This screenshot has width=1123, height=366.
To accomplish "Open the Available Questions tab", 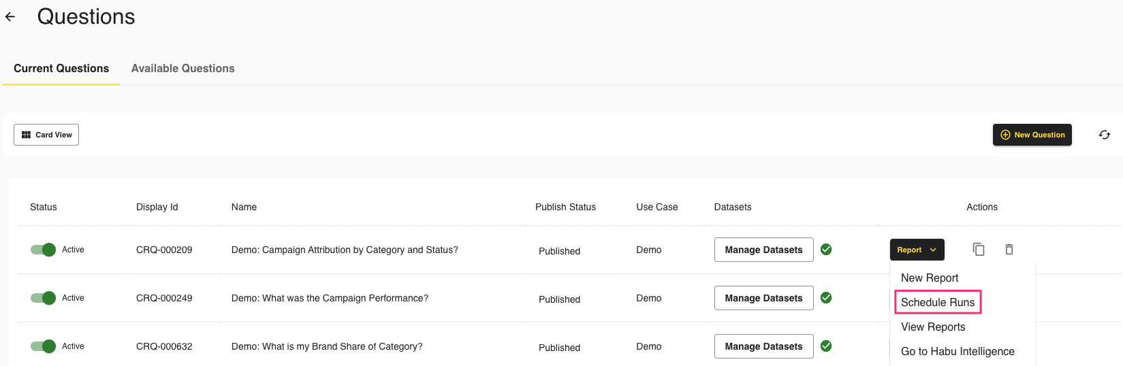I will 183,69.
